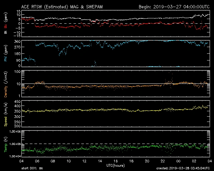Click the 08 hour tick label
Screen dimensions: 214x171
[x=53, y=161]
